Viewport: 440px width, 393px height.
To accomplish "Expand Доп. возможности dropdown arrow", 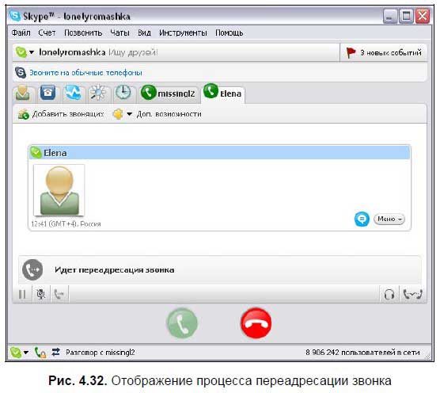I will click(x=129, y=114).
